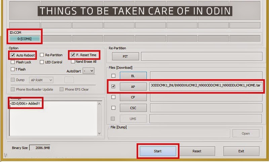
Task: Open the AutoStart dropdown
Action: (x=88, y=71)
